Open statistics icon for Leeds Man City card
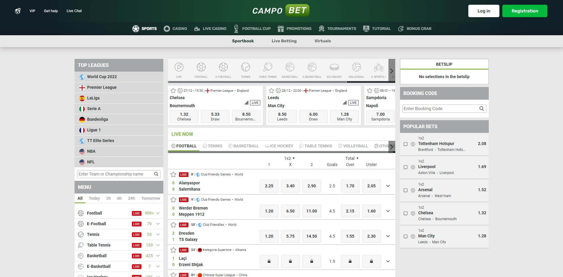The image size is (563, 277). pyautogui.click(x=345, y=103)
